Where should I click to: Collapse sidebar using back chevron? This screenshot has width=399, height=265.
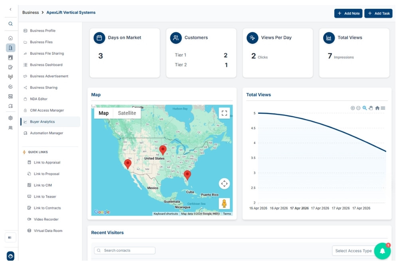pos(10,10)
